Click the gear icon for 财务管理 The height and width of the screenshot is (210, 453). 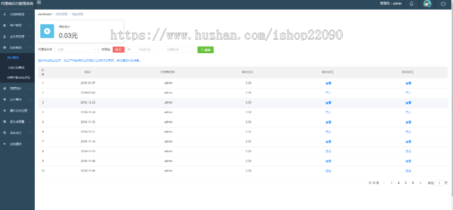5,47
